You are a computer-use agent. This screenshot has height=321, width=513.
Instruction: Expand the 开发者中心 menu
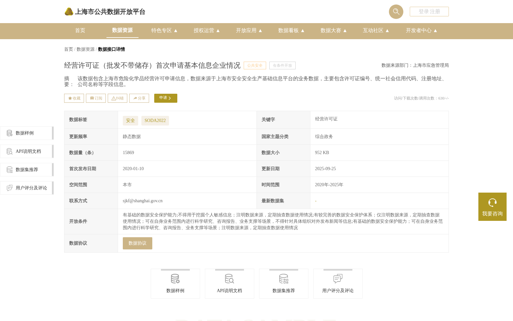pos(422,30)
